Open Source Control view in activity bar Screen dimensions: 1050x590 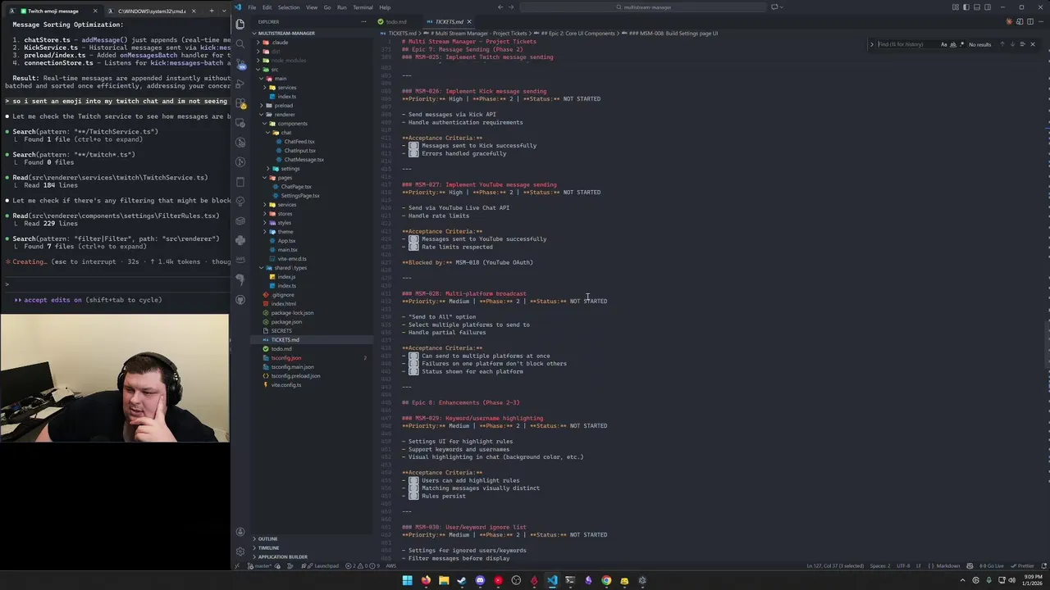pos(240,63)
